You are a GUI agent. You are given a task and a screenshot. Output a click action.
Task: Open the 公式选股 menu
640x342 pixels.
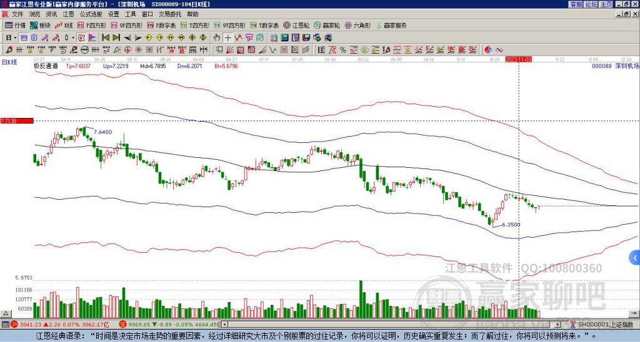91,14
